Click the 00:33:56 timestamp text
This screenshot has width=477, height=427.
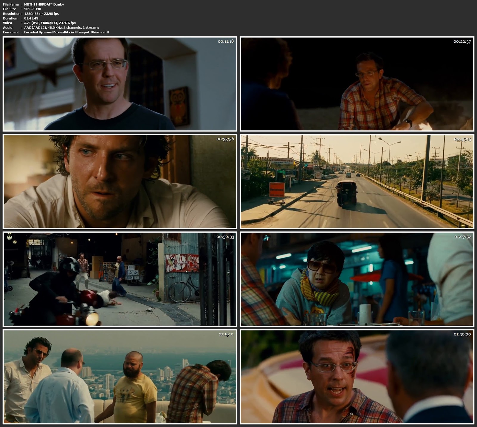[225, 139]
